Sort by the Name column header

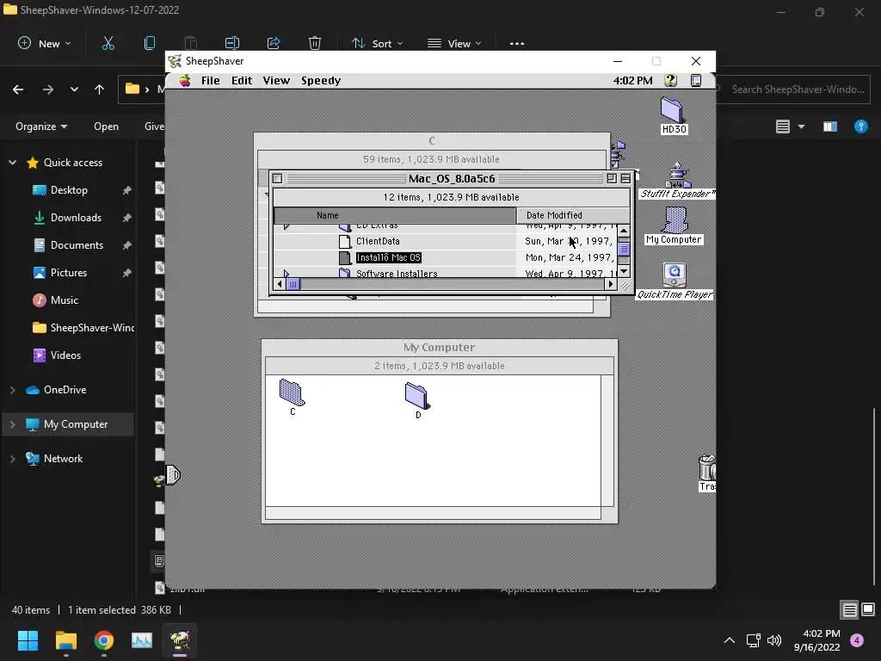point(394,215)
